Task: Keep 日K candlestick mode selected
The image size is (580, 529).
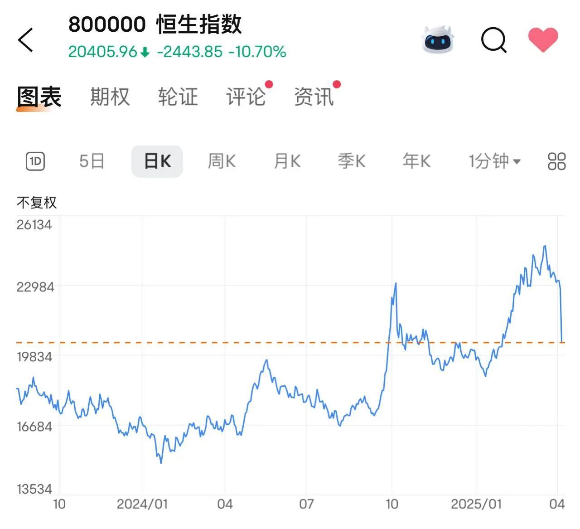Action: [156, 161]
